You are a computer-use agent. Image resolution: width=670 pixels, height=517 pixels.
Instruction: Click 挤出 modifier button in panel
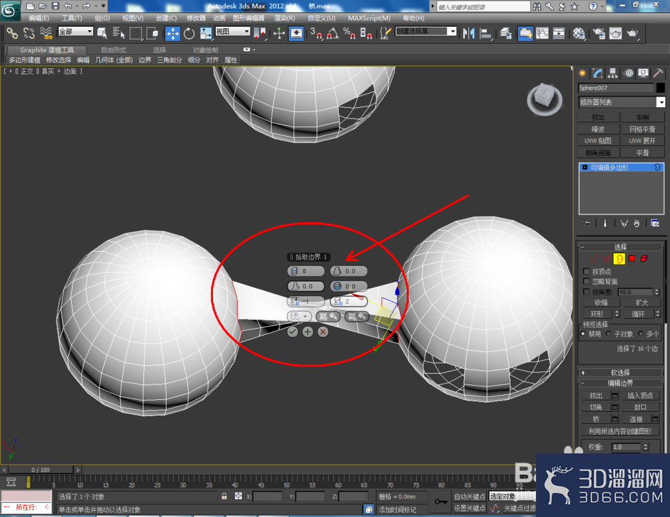tap(598, 117)
